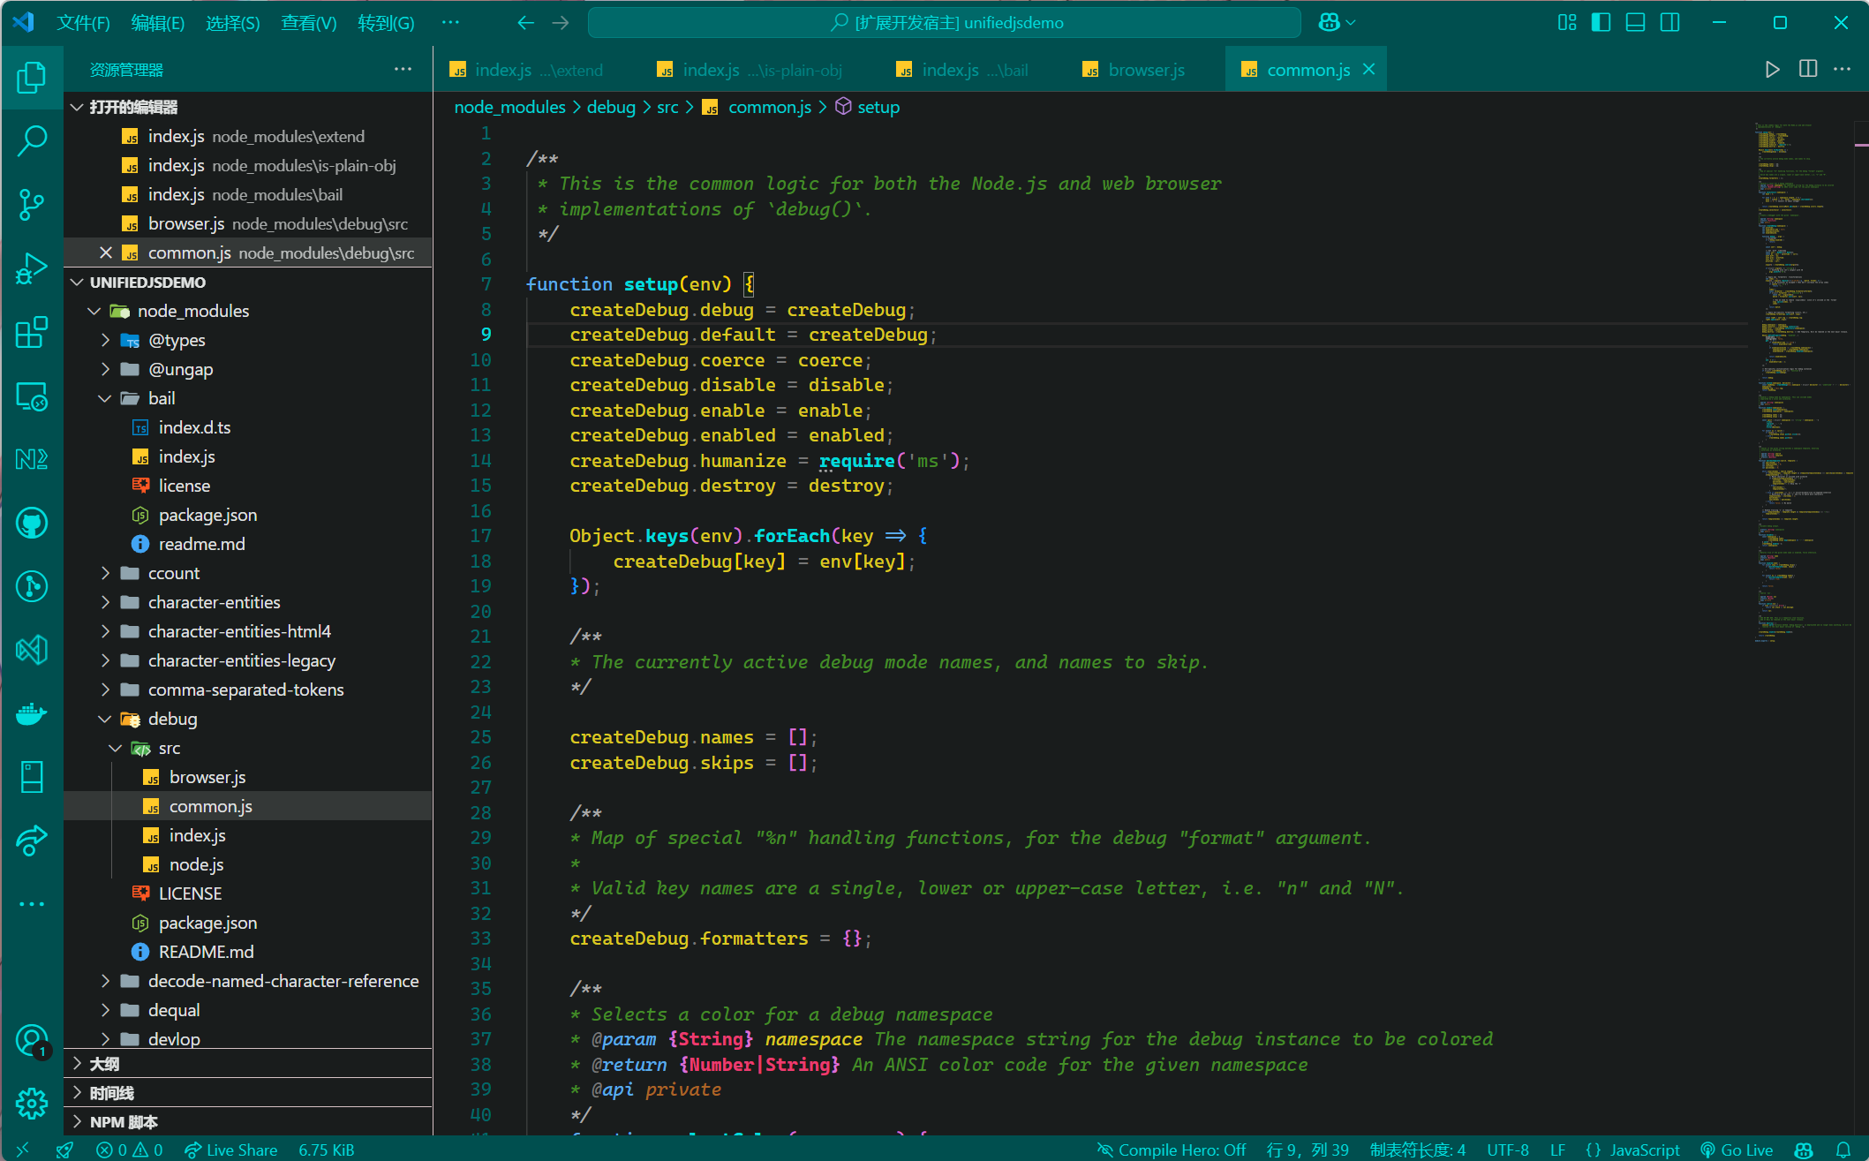Split the editor to the right
This screenshot has height=1161, width=1869.
[1808, 70]
